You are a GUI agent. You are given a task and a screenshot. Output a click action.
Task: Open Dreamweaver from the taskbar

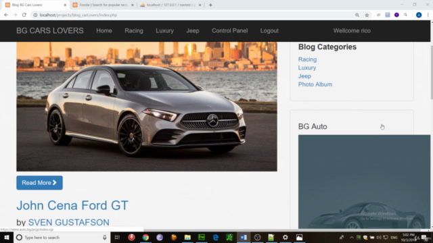point(202,237)
